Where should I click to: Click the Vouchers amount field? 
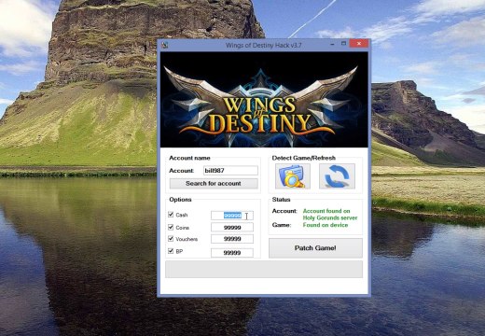[x=232, y=239]
